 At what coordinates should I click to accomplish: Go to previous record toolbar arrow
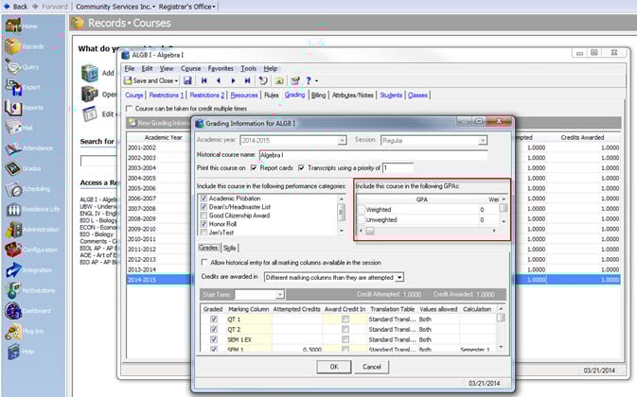pyautogui.click(x=219, y=80)
